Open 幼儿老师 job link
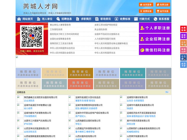Screen dimensions: 187x140 click(x=28, y=108)
